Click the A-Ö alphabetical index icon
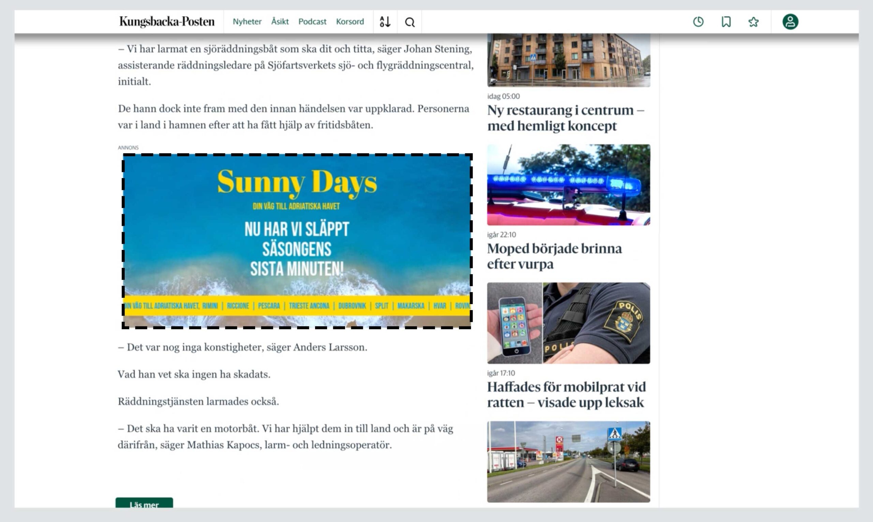Image resolution: width=873 pixels, height=522 pixels. tap(385, 22)
